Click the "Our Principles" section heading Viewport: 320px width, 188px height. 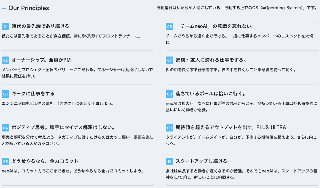[28, 8]
